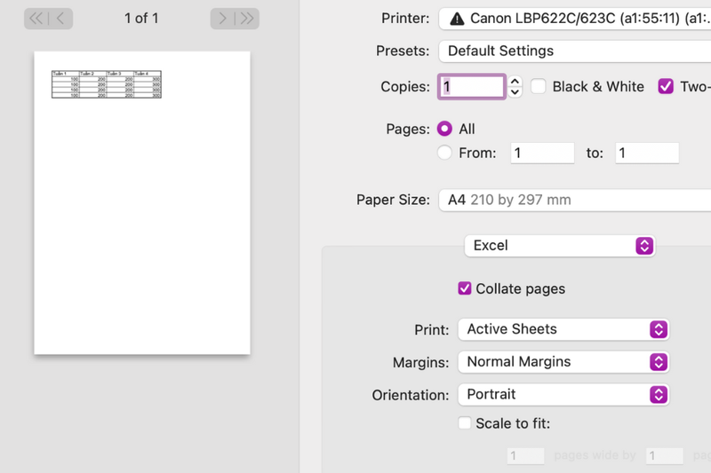Screen dimensions: 711x473
Task: Jump to first page in preview
Action: pos(36,18)
